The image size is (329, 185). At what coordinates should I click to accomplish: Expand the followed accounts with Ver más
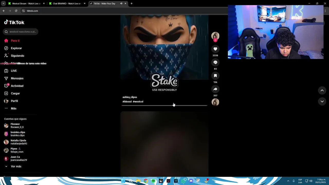pyautogui.click(x=13, y=166)
